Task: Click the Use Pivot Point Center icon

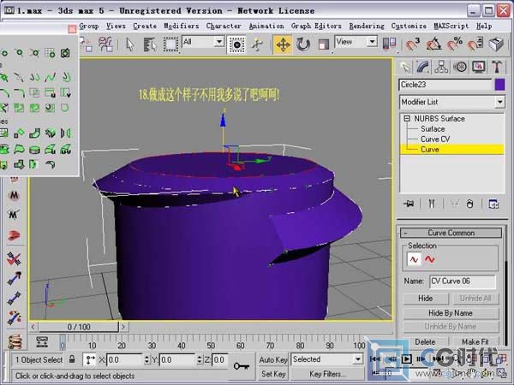Action: [236, 44]
